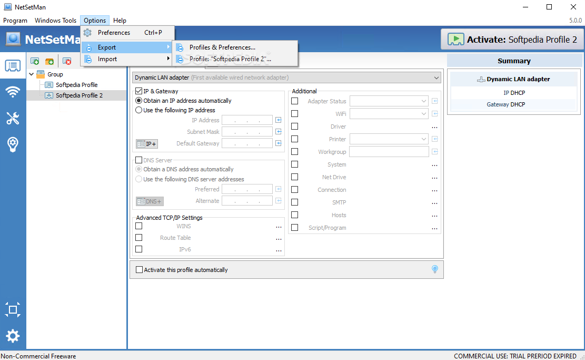Open the Help menu
585x360 pixels.
pyautogui.click(x=120, y=21)
